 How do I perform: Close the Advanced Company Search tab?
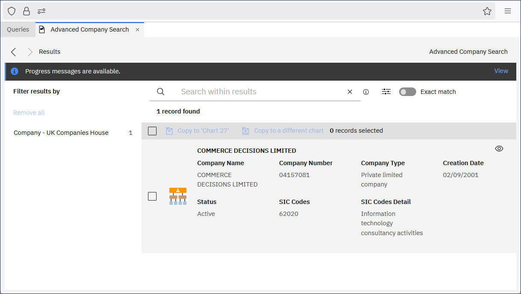(137, 29)
